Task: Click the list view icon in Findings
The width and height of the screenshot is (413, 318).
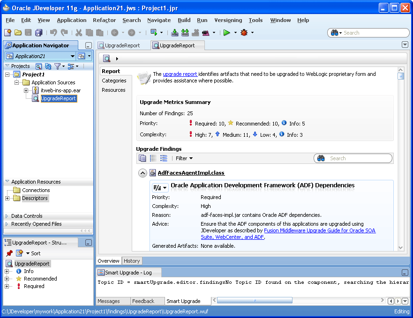Action: click(153, 158)
